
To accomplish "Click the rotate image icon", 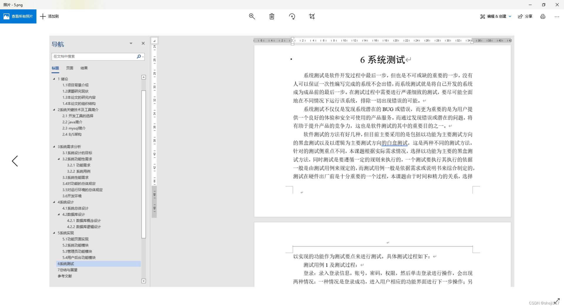I will pyautogui.click(x=292, y=16).
